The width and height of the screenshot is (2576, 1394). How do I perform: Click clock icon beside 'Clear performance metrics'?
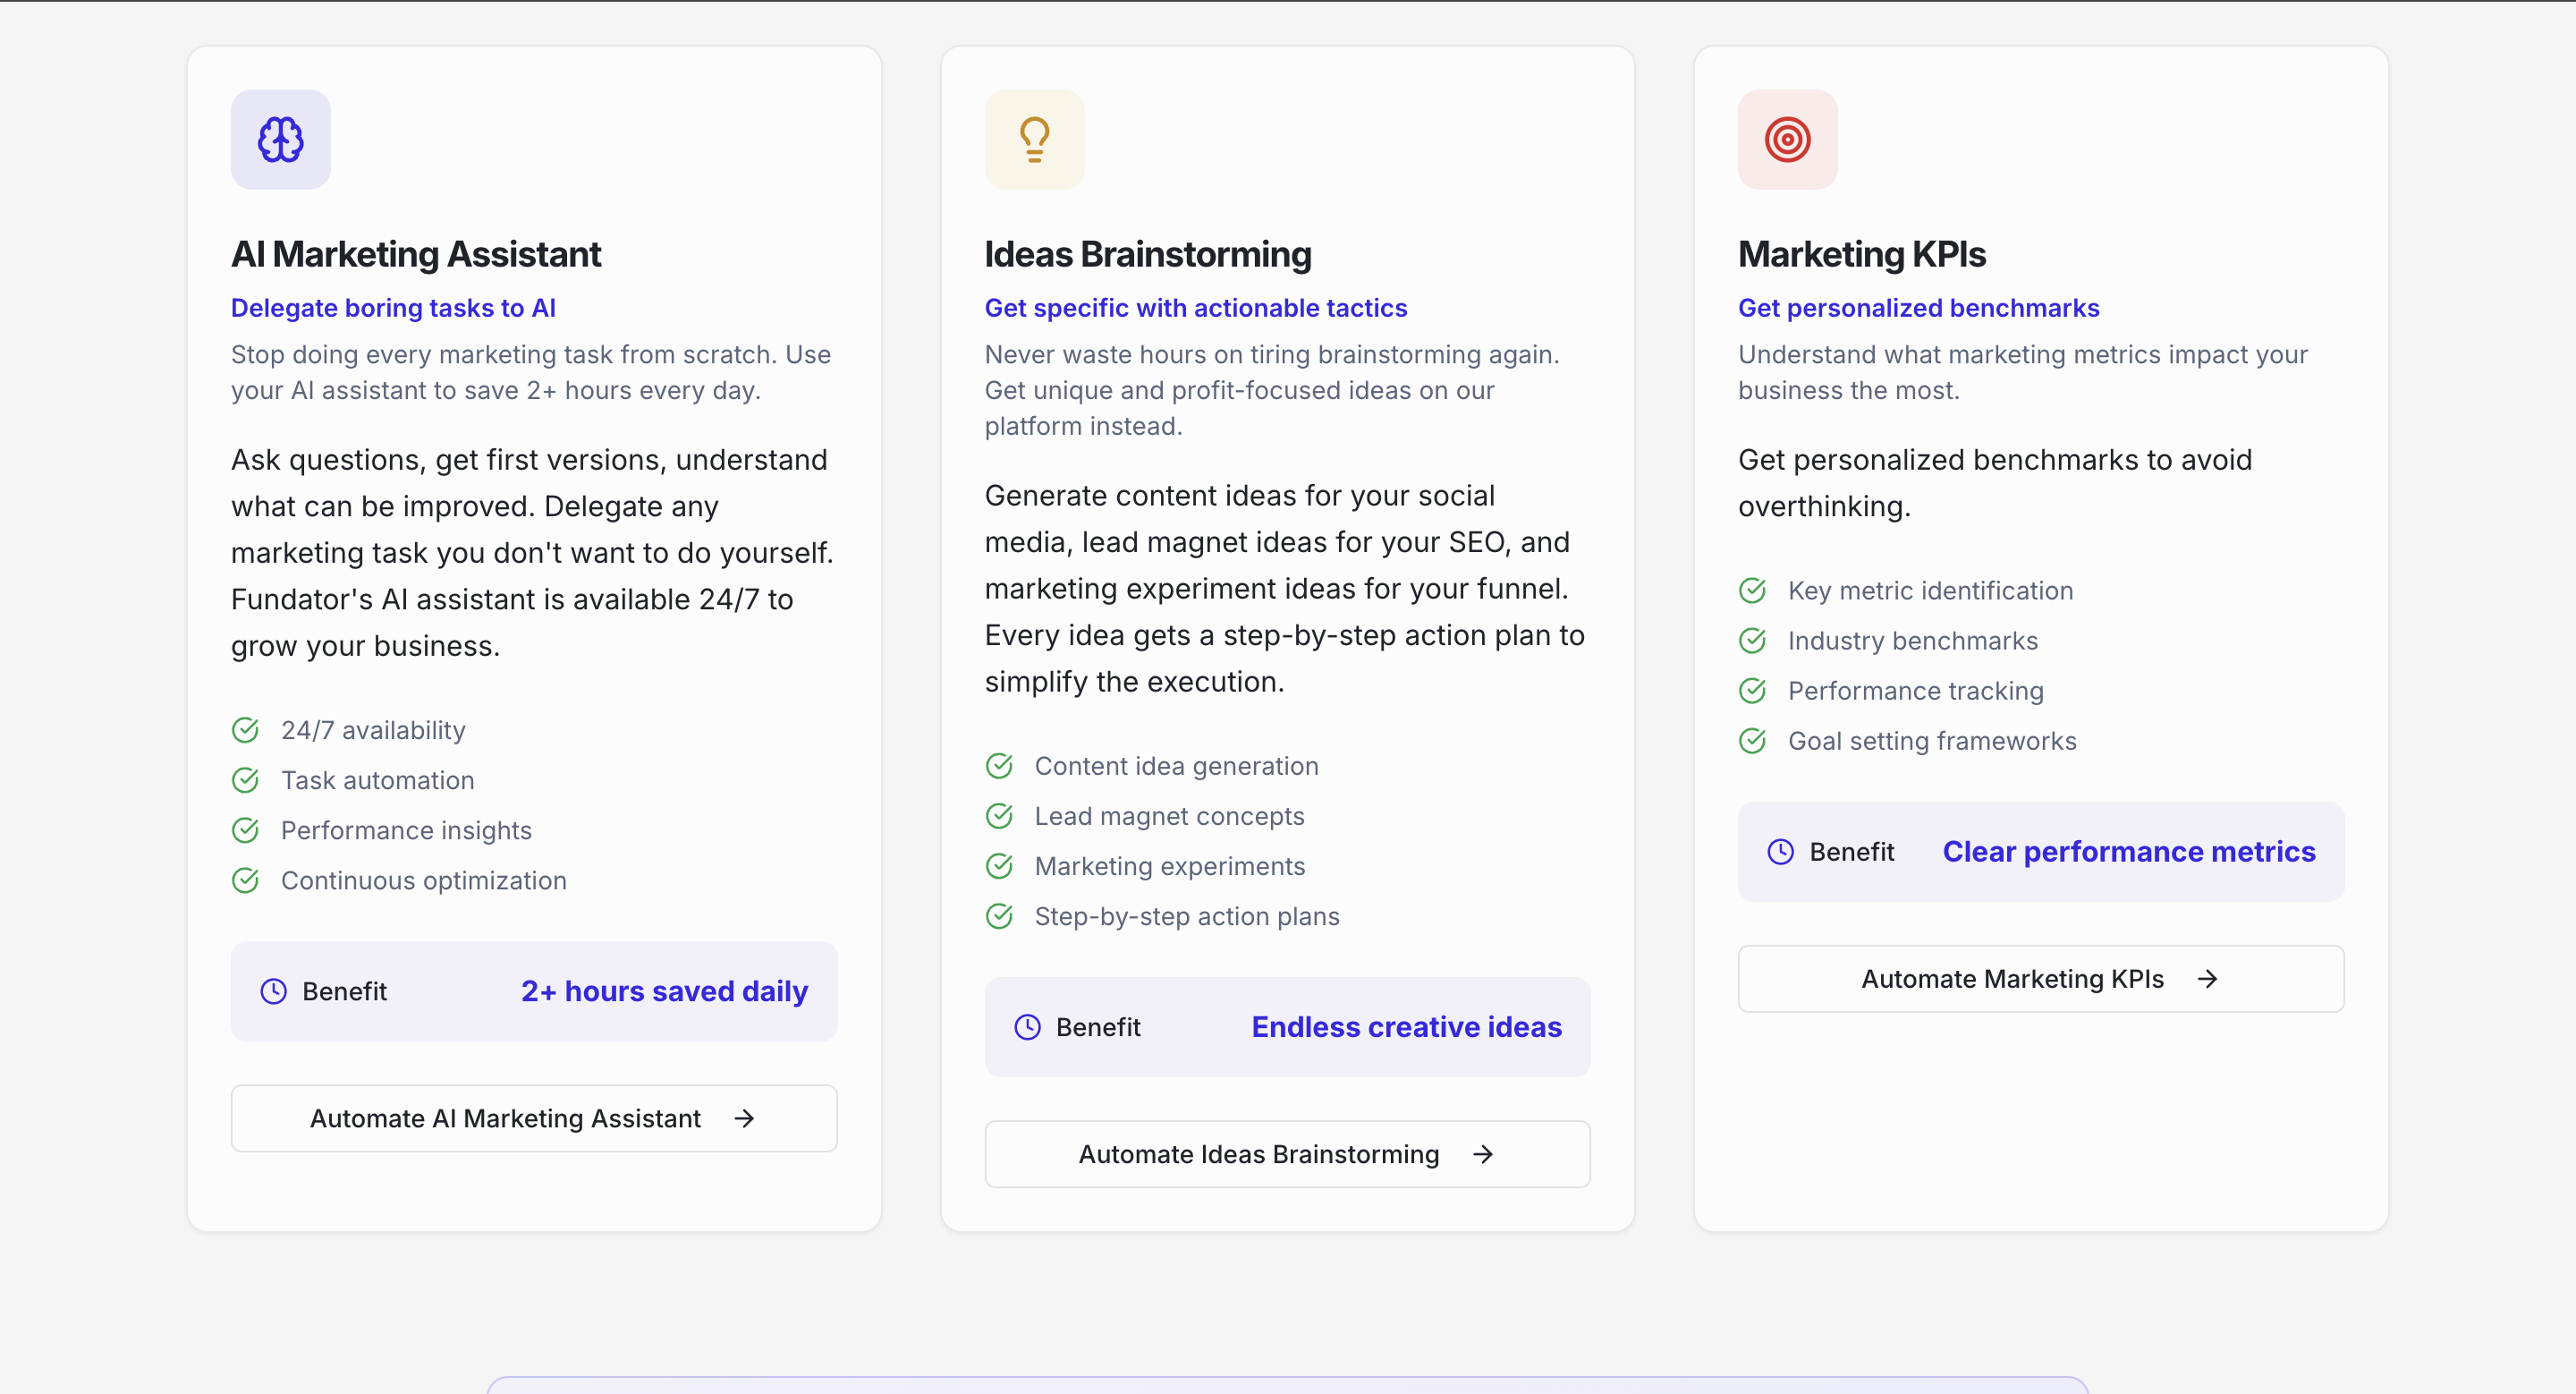(1780, 851)
